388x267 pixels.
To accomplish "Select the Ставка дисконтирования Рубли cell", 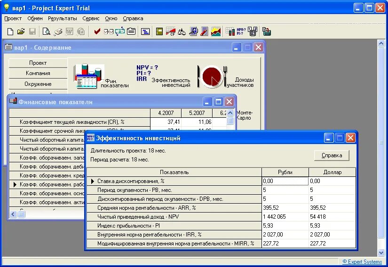I will click(285, 181).
